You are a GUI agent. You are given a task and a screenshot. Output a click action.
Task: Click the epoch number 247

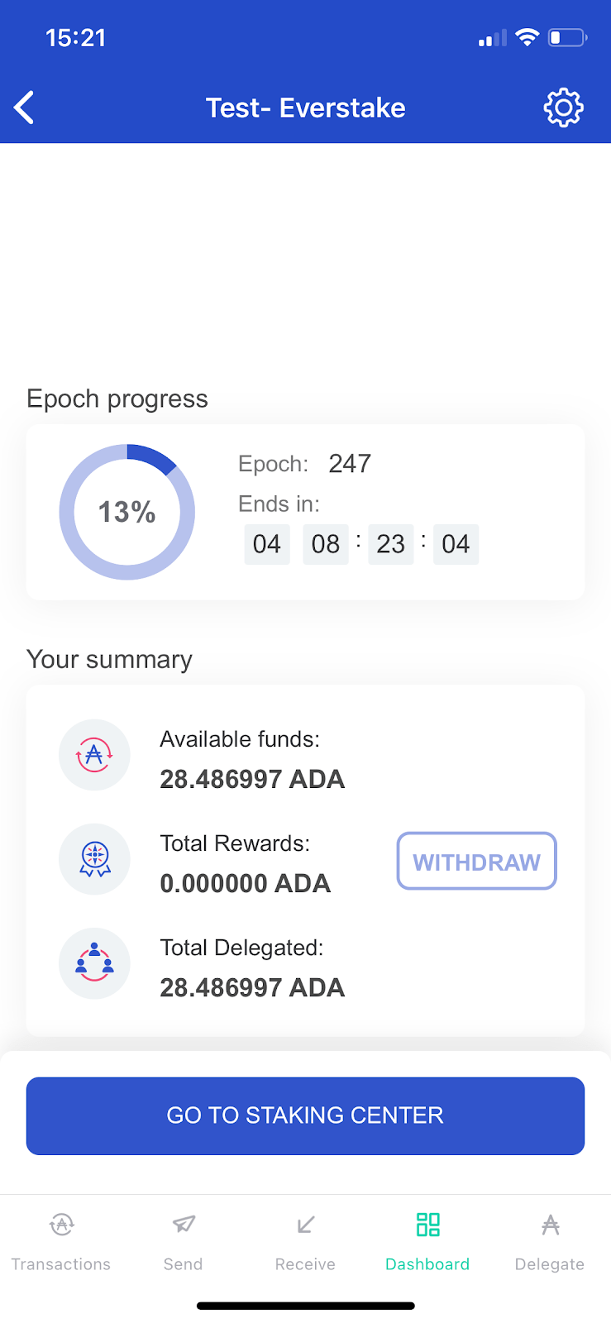[x=350, y=464]
